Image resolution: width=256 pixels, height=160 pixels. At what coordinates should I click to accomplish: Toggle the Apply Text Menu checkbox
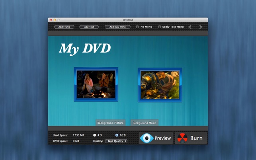point(160,27)
